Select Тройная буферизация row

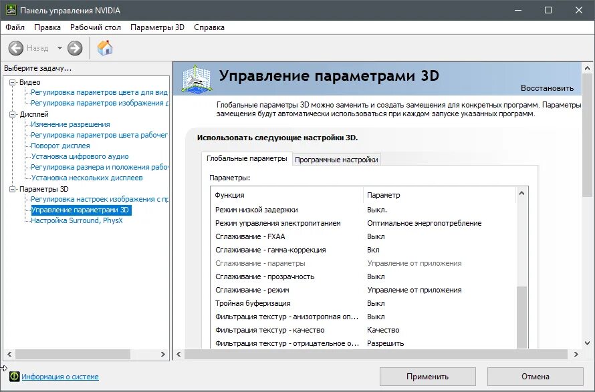(363, 303)
